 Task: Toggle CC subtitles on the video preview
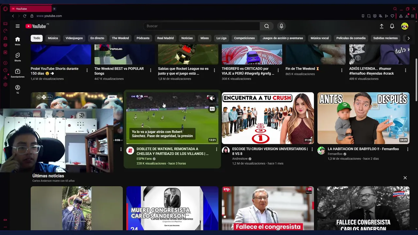coord(212,109)
